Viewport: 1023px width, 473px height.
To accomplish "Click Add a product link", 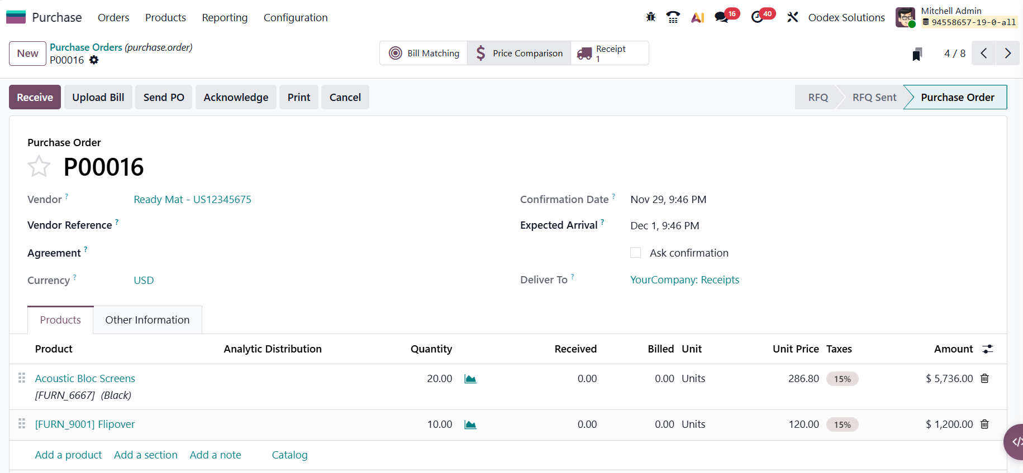I will click(68, 455).
